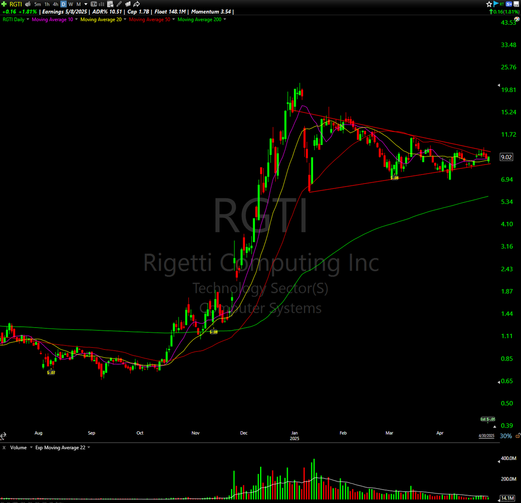Click the 43.53 price axis label

click(508, 23)
